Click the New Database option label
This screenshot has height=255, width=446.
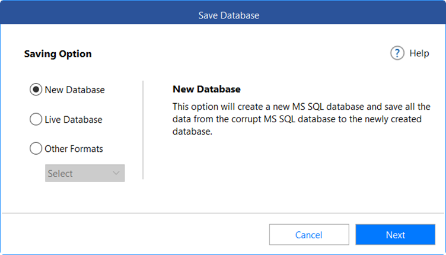pos(74,90)
